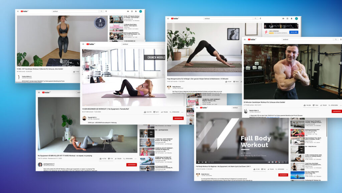
Task: Open the apps grid in the Yoga Morgenroutine window
Action: [288, 19]
